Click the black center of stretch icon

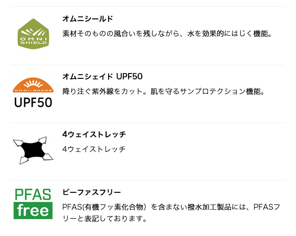point(33,150)
